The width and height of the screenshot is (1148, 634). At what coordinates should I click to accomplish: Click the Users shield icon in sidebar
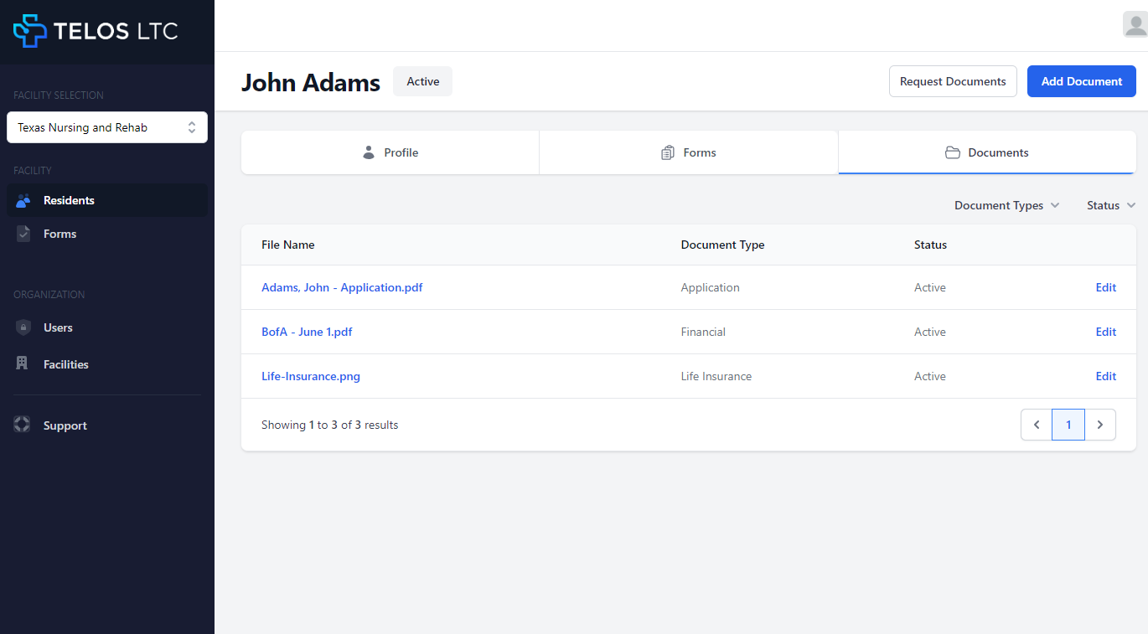tap(23, 327)
